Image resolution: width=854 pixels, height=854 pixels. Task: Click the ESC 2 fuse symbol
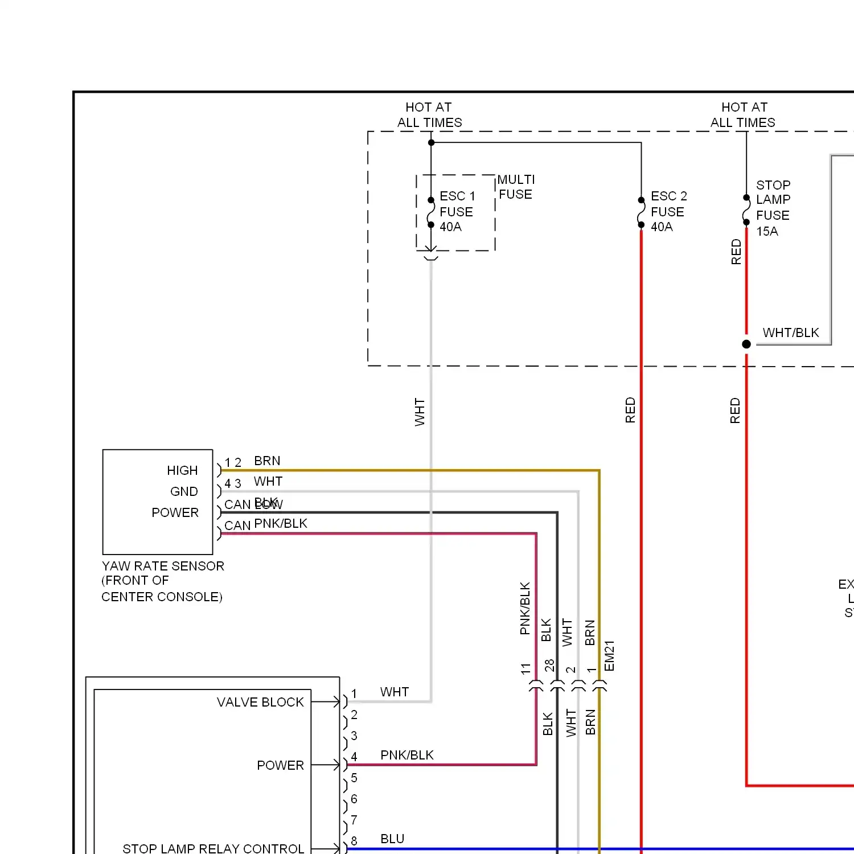[x=641, y=212]
